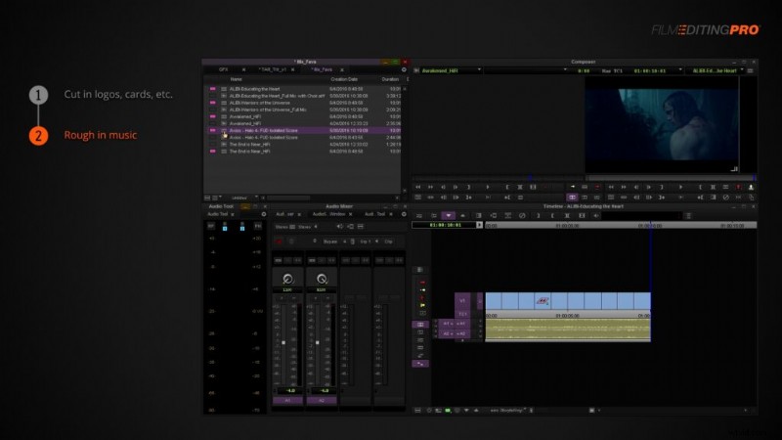
Task: Click the circle-slash icon in Timeline toolbar
Action: (x=522, y=215)
